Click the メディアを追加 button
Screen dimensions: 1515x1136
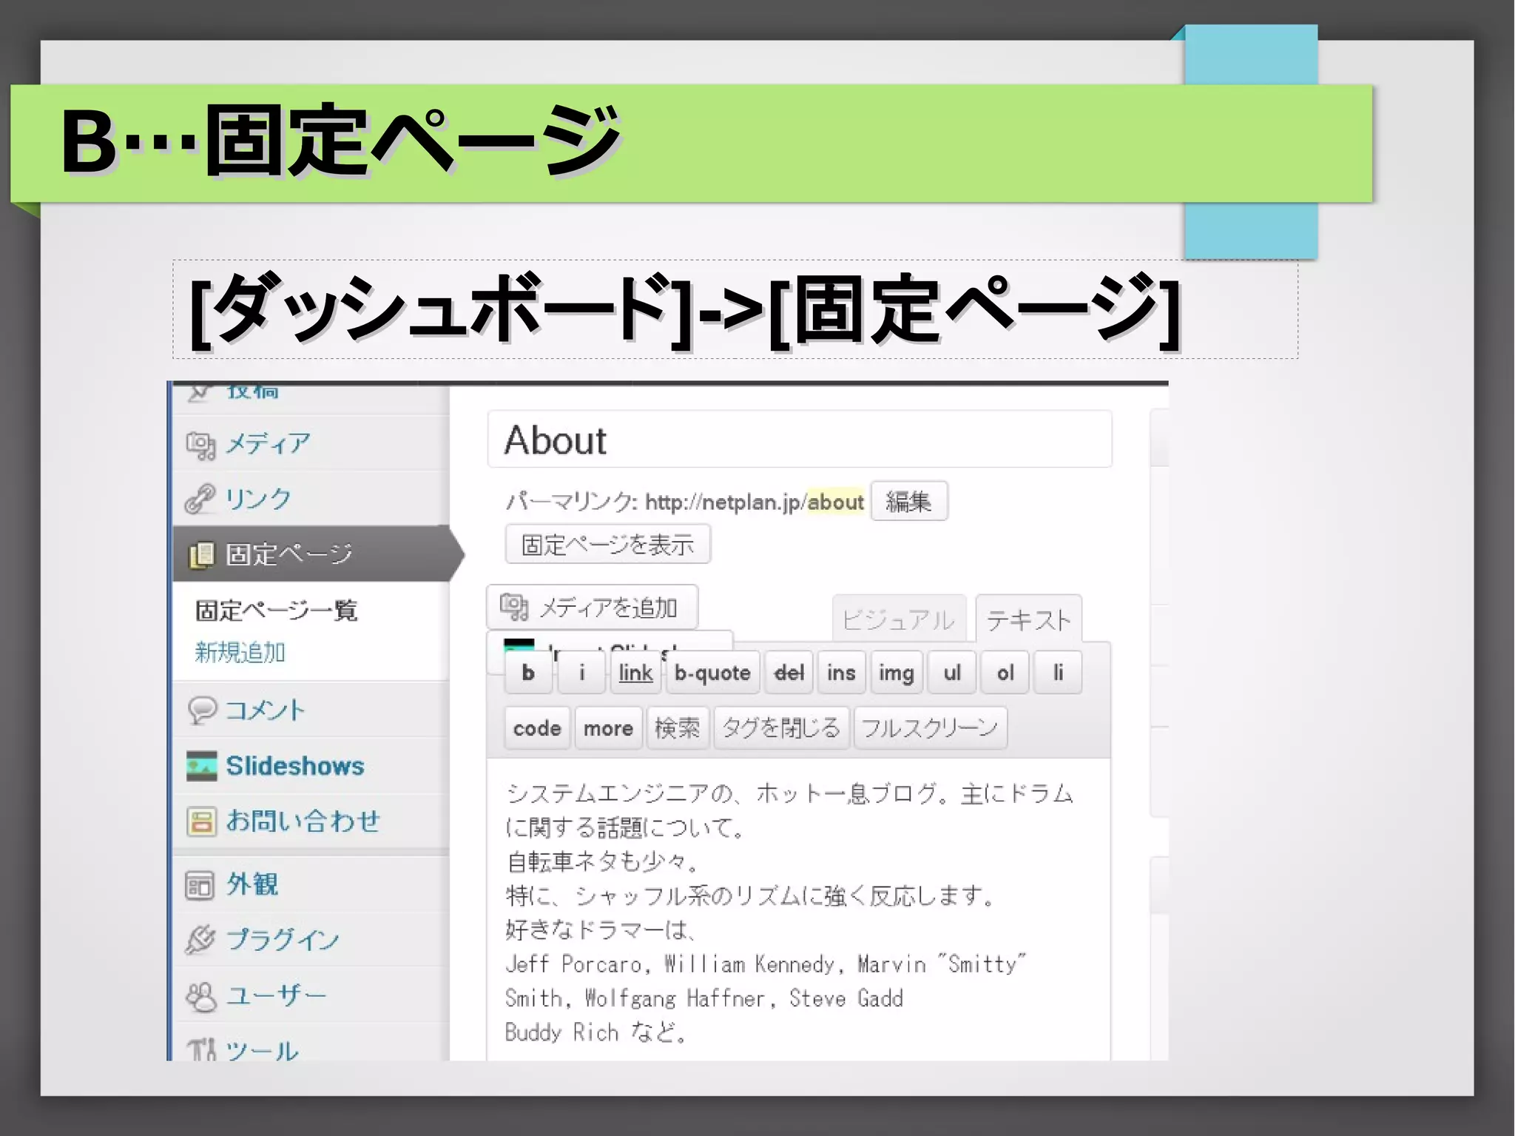(x=592, y=607)
